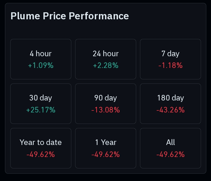Click the -43.26% change value
Image resolution: width=211 pixels, height=181 pixels.
[171, 110]
